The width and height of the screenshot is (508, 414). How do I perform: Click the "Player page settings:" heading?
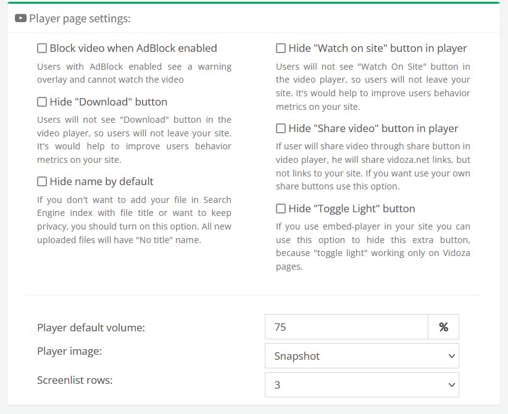click(x=80, y=19)
